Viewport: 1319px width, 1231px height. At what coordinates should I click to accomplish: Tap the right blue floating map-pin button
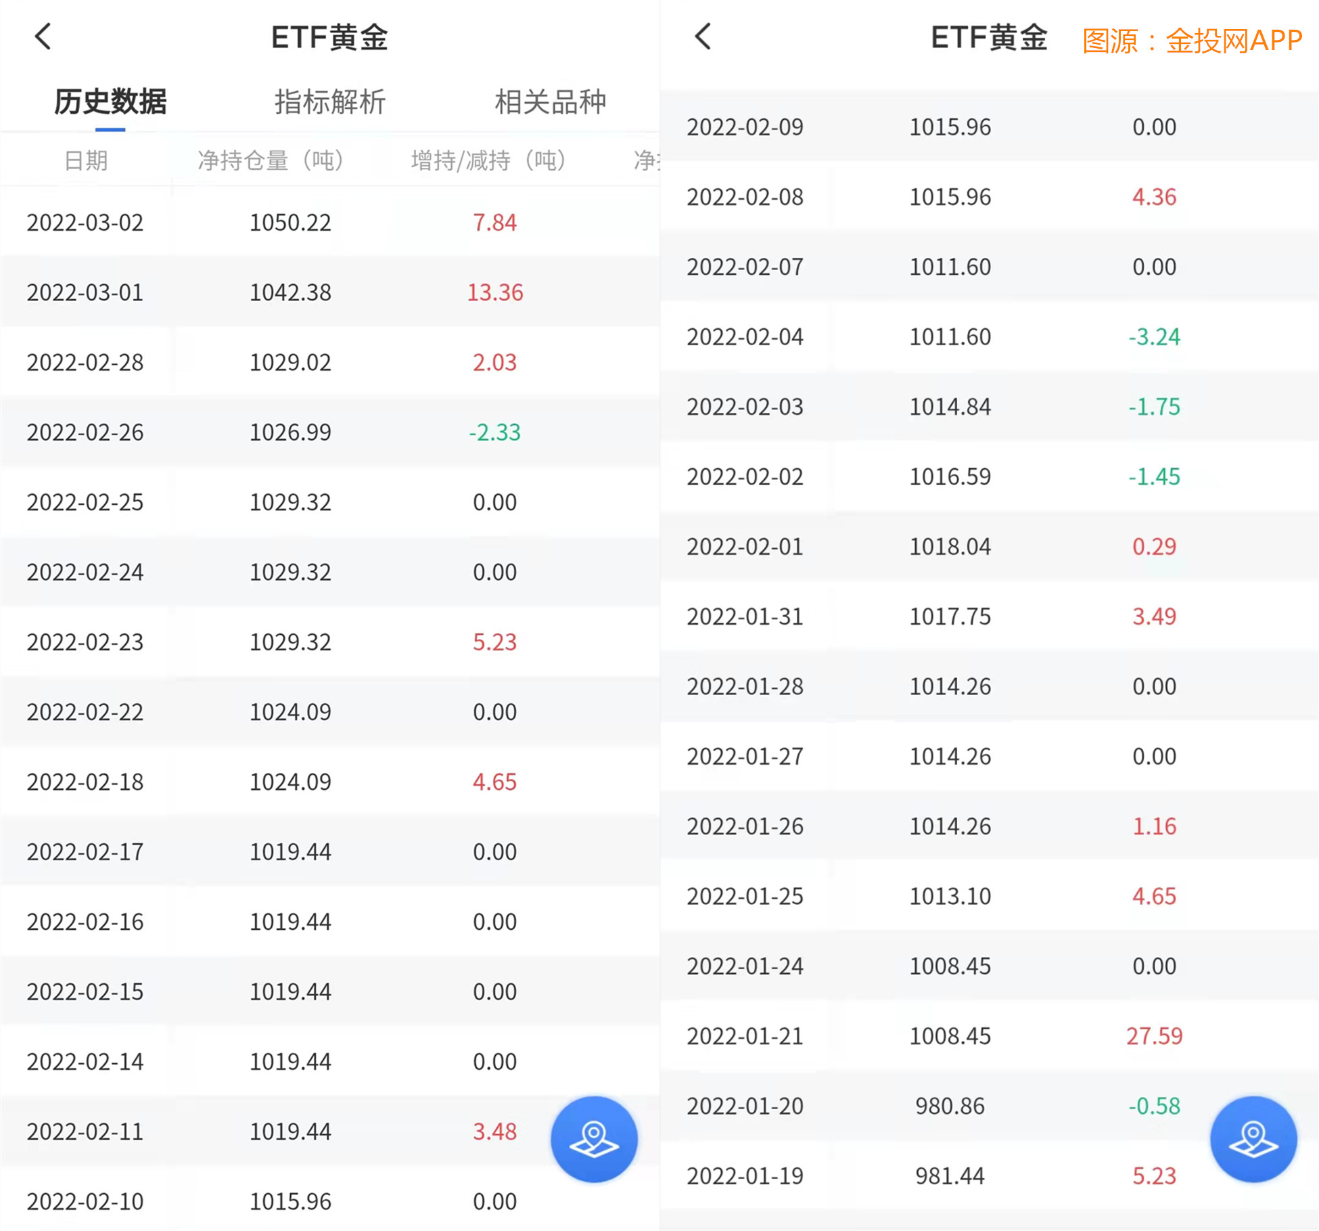(1253, 1139)
